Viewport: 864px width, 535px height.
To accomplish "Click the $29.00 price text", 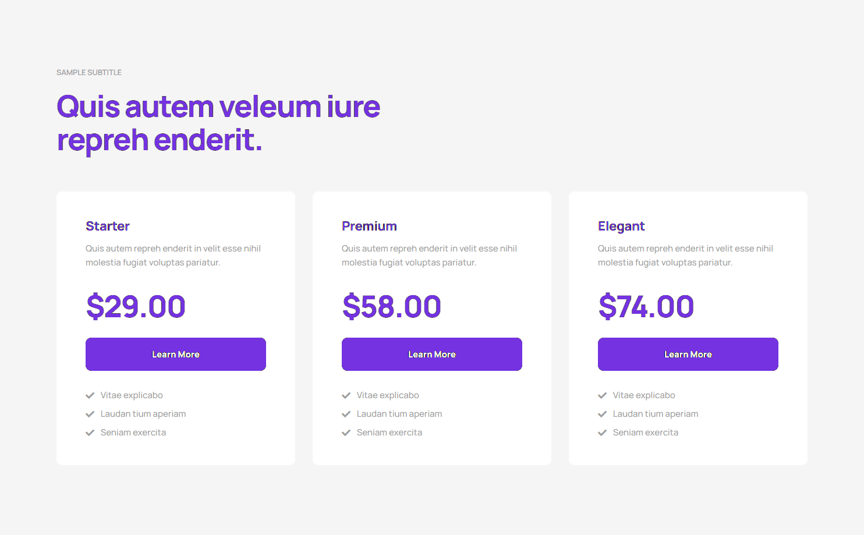I will pyautogui.click(x=136, y=307).
